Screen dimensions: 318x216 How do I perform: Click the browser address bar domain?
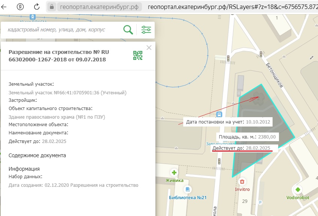[99, 7]
